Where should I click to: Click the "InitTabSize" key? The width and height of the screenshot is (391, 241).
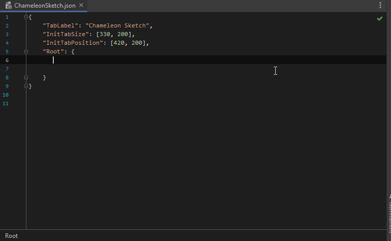pyautogui.click(x=66, y=34)
